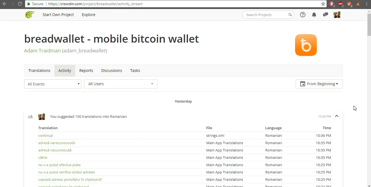Open the From Beginning date dropdown
The image size is (371, 187).
coord(319,84)
